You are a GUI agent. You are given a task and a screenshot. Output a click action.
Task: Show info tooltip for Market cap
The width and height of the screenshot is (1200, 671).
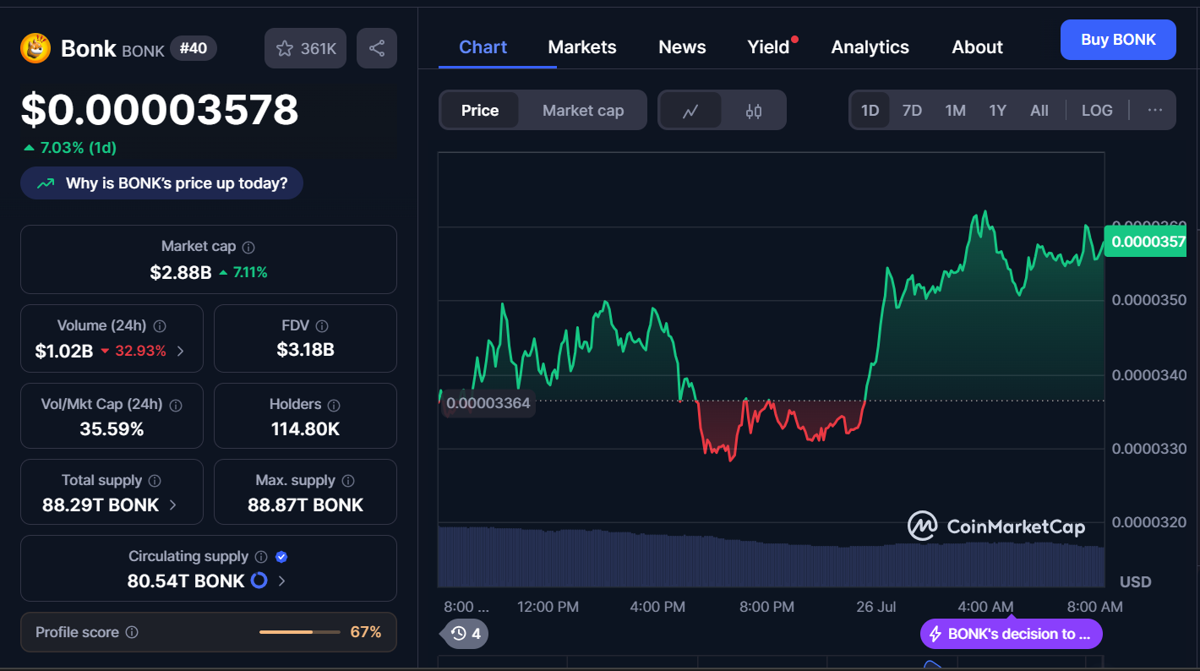(x=248, y=248)
